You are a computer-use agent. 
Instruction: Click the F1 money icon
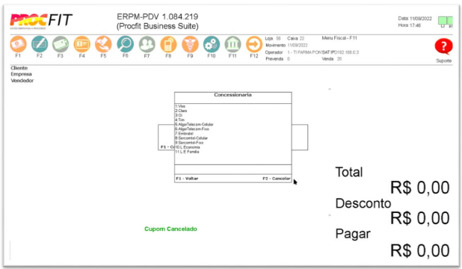coord(18,44)
